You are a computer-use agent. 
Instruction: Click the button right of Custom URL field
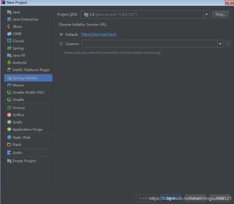point(228,44)
